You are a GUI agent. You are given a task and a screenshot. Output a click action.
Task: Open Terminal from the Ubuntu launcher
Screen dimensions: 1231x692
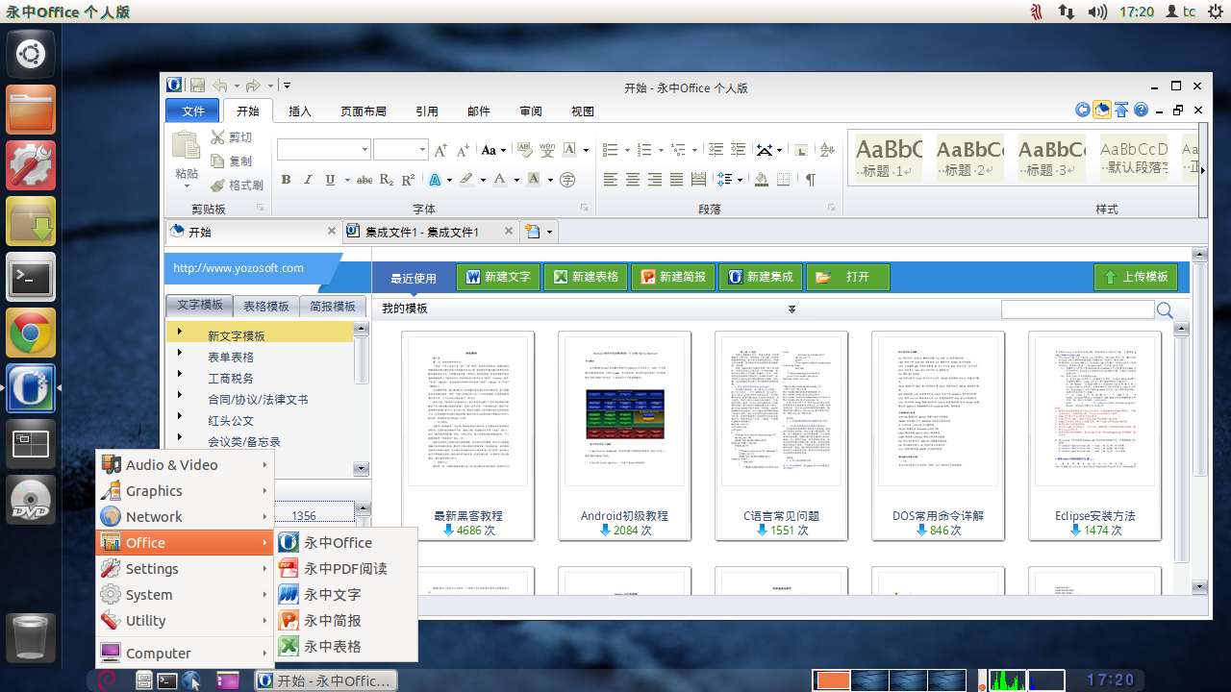31,278
